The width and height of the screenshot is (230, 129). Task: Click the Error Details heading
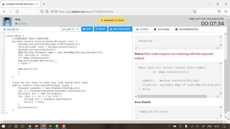[x=143, y=102]
